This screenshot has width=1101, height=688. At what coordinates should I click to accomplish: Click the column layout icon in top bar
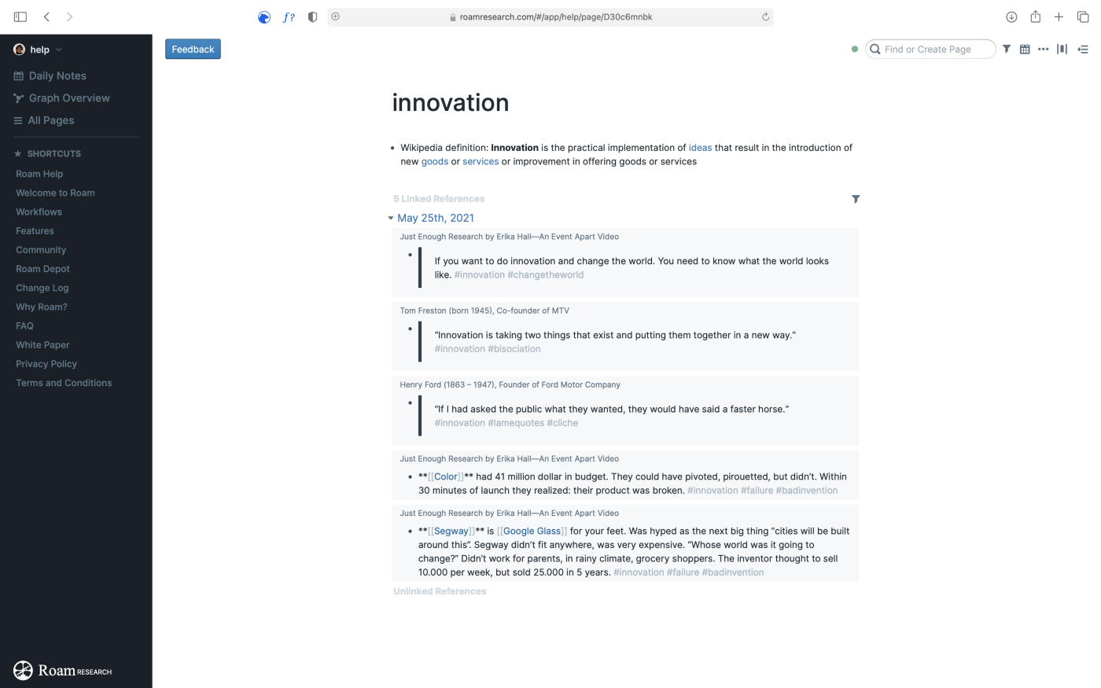click(x=1062, y=49)
